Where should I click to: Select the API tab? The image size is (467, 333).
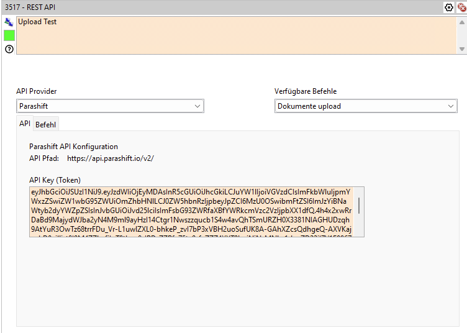(x=24, y=124)
